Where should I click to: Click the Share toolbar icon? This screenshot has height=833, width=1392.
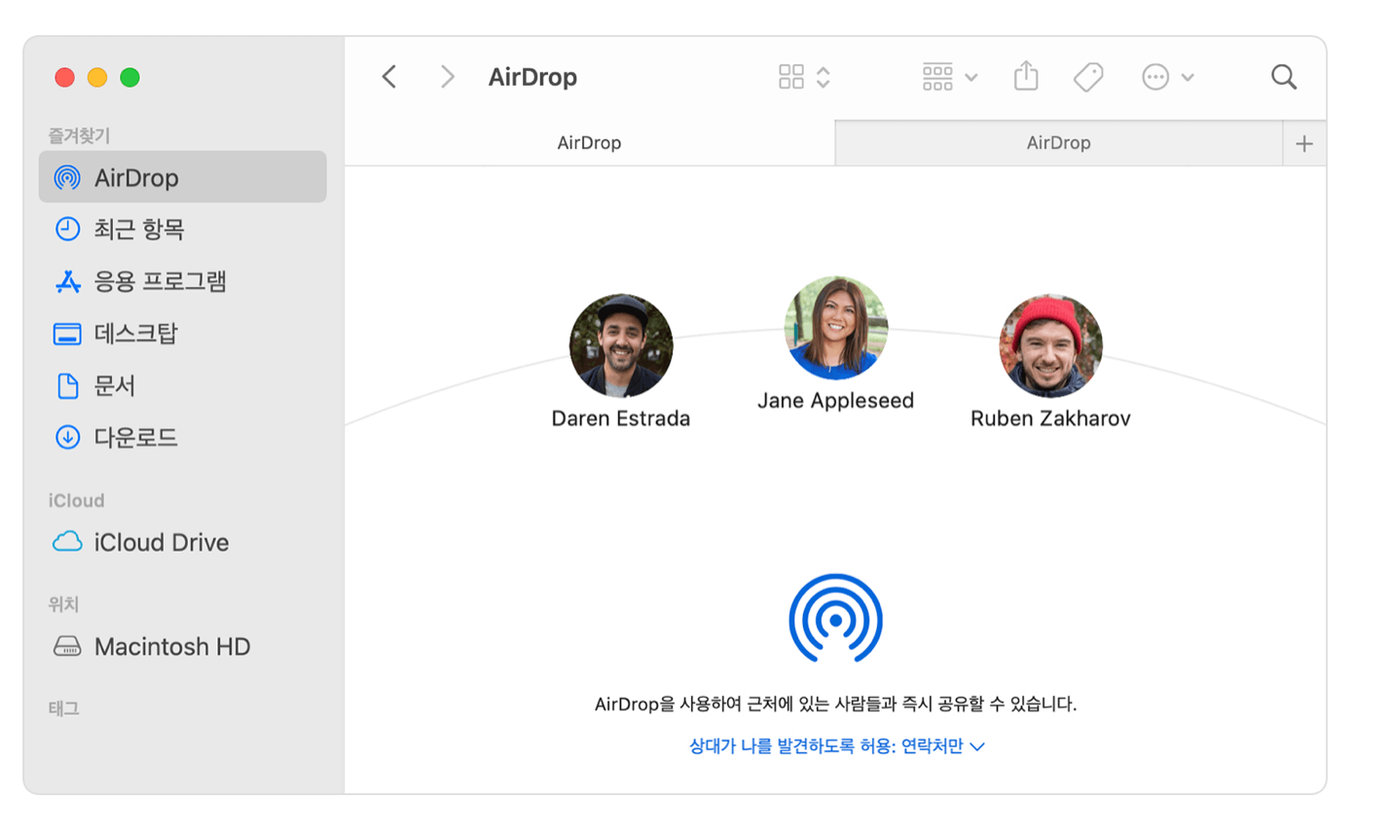click(1026, 76)
